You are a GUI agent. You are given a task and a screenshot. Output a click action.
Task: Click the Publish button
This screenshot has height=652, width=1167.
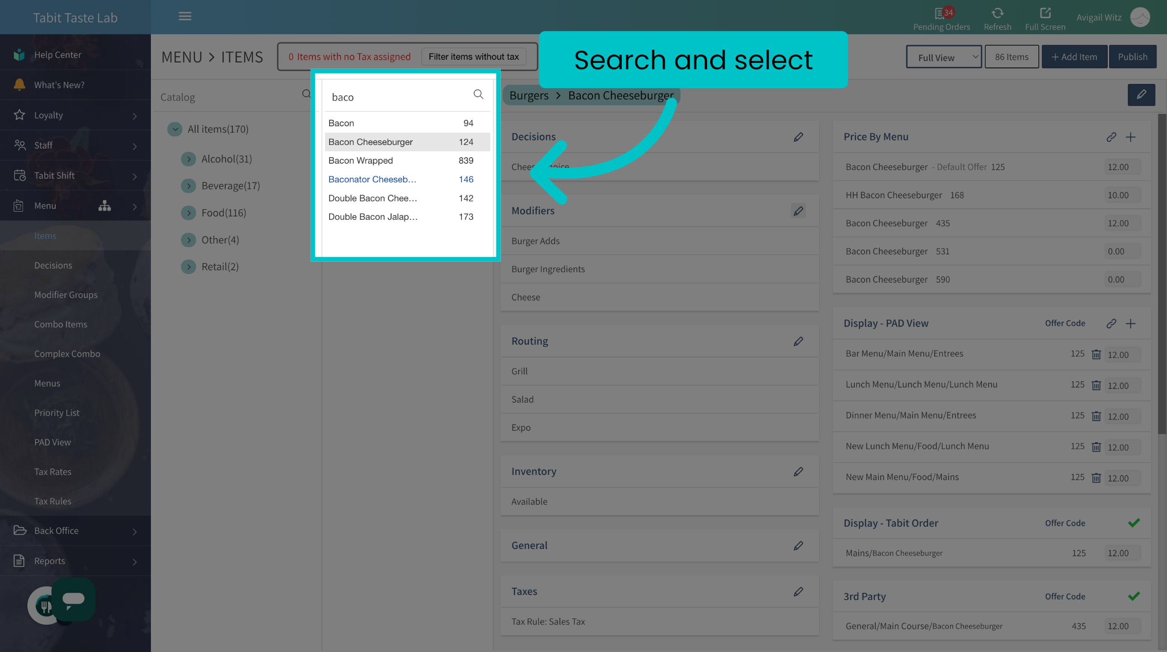click(x=1132, y=57)
